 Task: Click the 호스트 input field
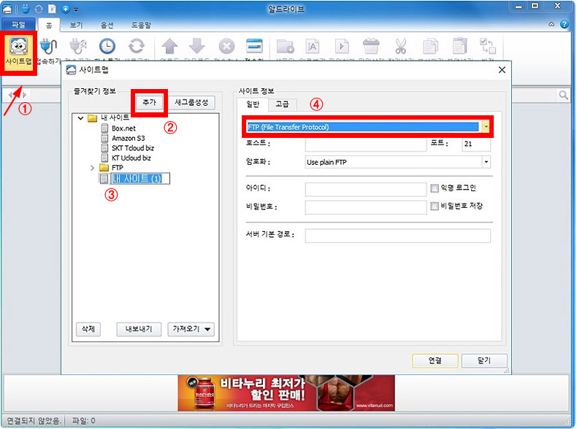point(366,144)
